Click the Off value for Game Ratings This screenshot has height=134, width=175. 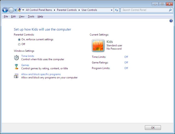[x=126, y=62]
